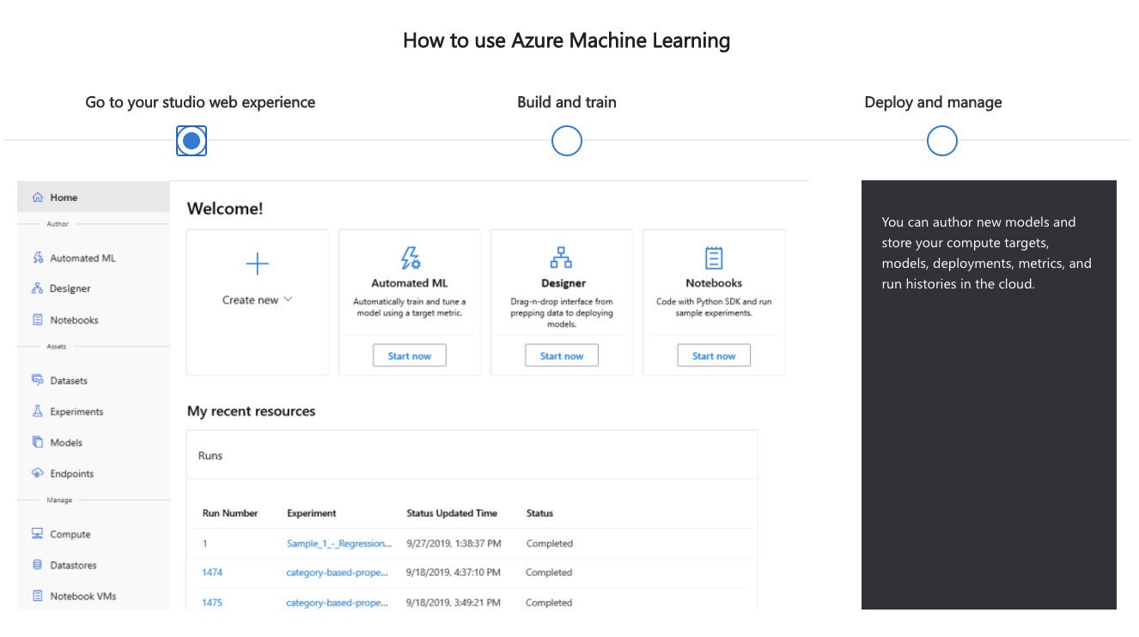
Task: Expand the Create new dropdown chevron
Action: click(x=288, y=300)
